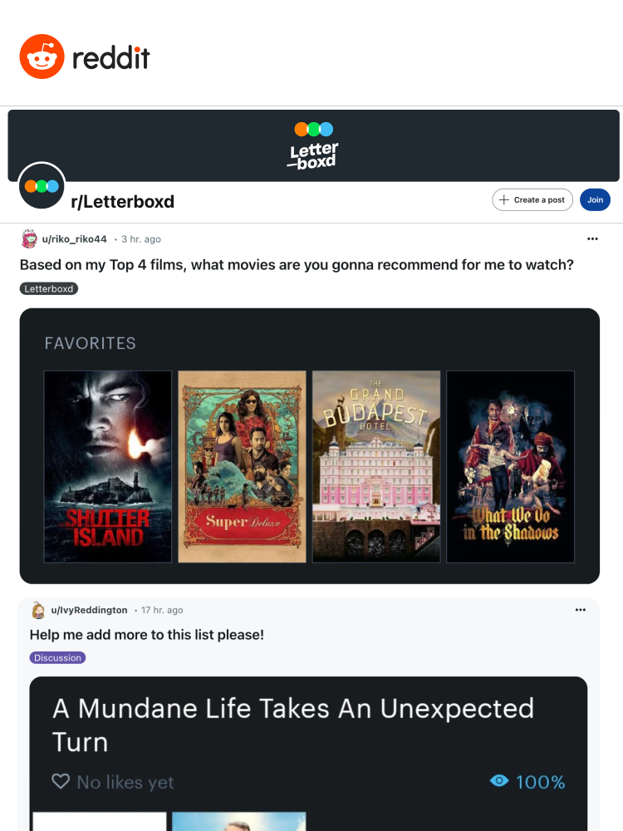The image size is (623, 831).
Task: Open the r/Letterboxd community avatar
Action: tap(42, 186)
